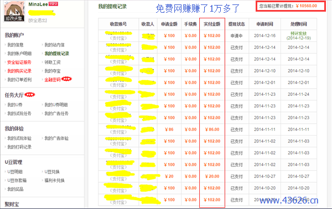Click the 预计发放 (2014-12-19) cell
The image size is (332, 209).
pyautogui.click(x=299, y=35)
